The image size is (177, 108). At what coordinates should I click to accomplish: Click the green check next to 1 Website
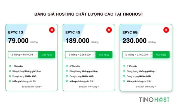tap(10, 66)
